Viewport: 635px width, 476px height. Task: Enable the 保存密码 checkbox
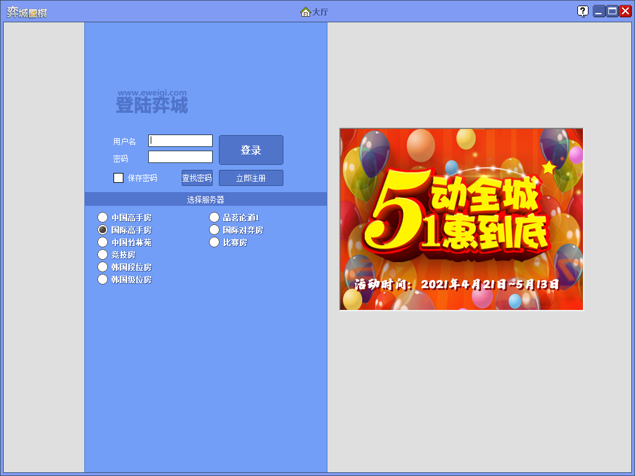click(118, 178)
